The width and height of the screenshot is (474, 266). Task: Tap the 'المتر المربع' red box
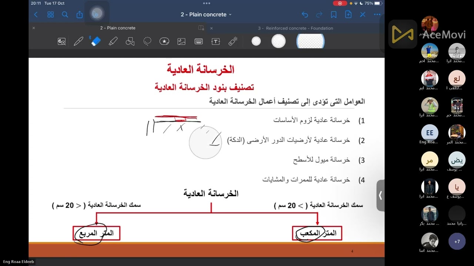point(96,233)
